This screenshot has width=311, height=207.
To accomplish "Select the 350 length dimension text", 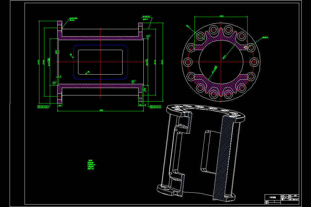I will click(101, 110).
